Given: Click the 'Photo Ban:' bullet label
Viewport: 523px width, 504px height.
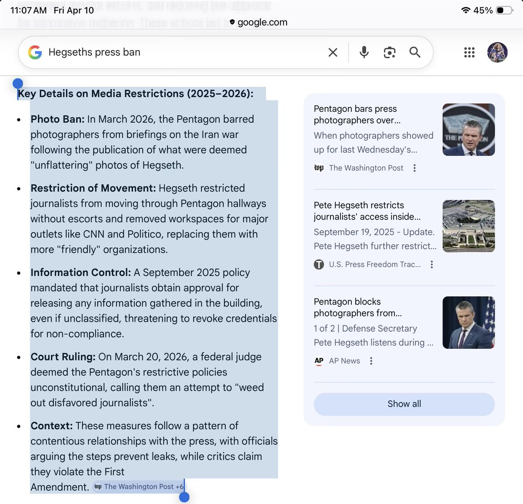Looking at the screenshot, I should tap(57, 119).
